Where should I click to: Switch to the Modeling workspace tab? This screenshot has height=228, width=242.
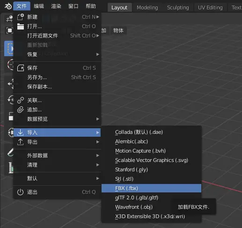pos(147,7)
